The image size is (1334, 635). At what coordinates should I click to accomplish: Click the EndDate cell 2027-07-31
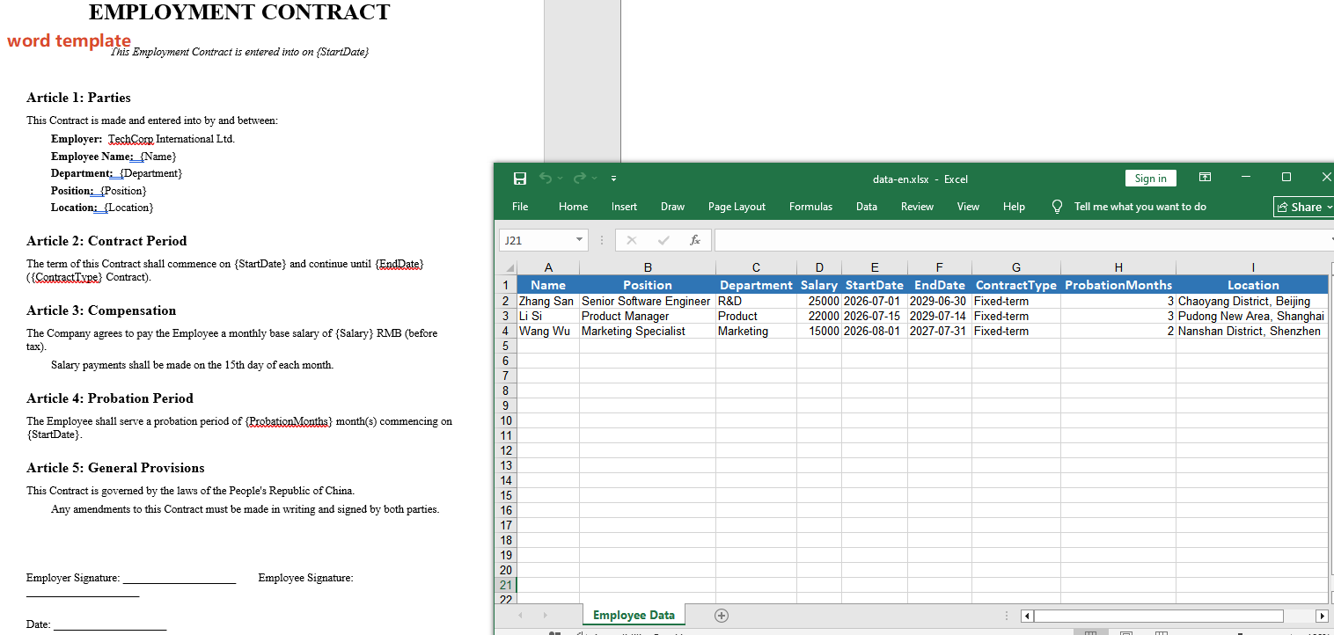coord(939,331)
